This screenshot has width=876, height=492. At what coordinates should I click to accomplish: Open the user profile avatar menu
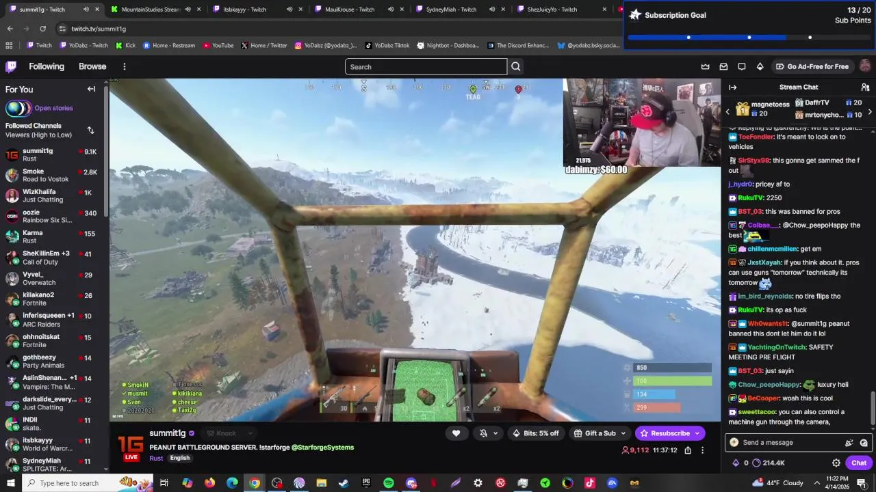pos(865,66)
